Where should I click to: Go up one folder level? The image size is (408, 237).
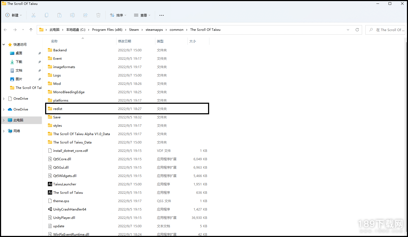pos(31,30)
